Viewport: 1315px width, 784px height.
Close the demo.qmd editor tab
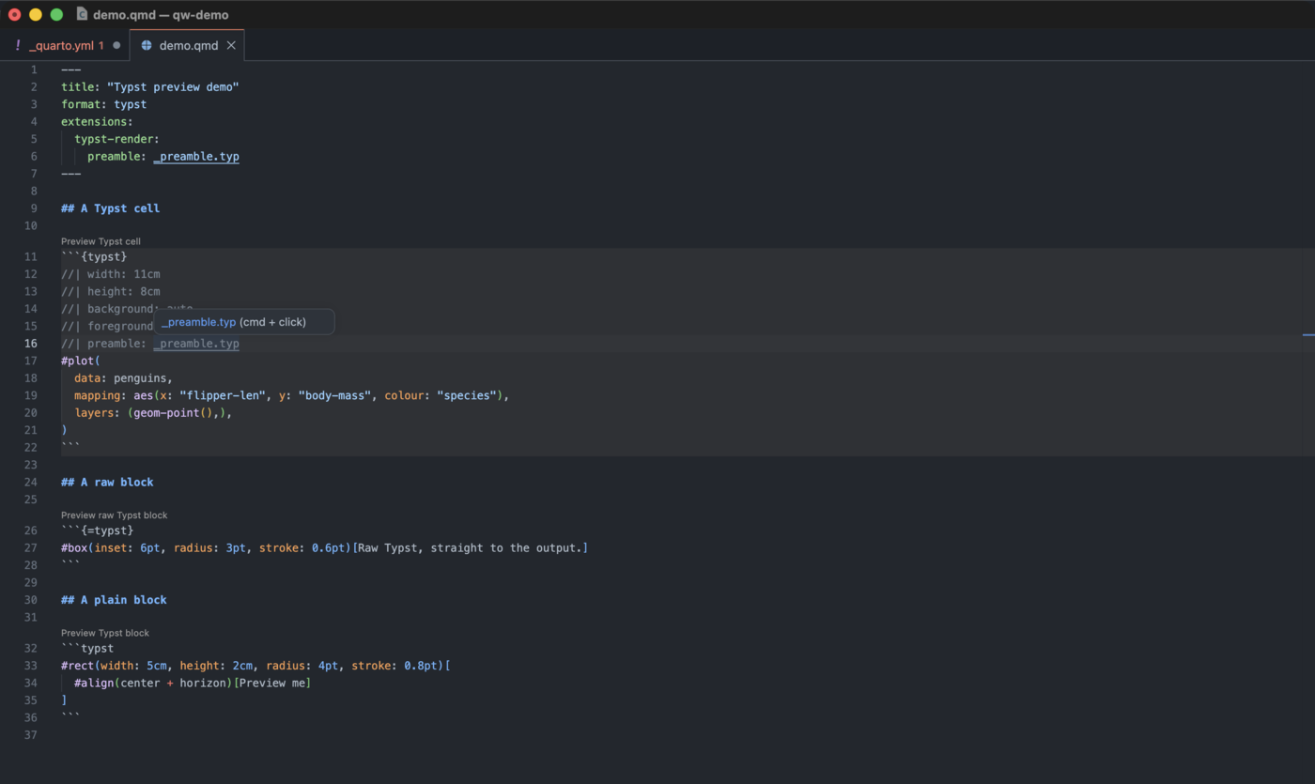231,45
